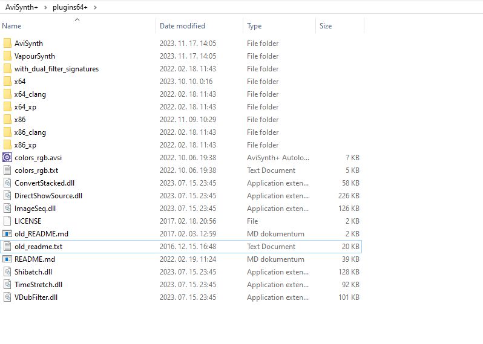Click the ConvertStacked.dll file icon
Screen dimensions: 483x344
click(x=7, y=183)
